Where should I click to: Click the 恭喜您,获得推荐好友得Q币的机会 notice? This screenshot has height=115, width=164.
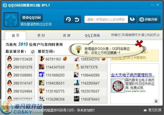[135, 35]
